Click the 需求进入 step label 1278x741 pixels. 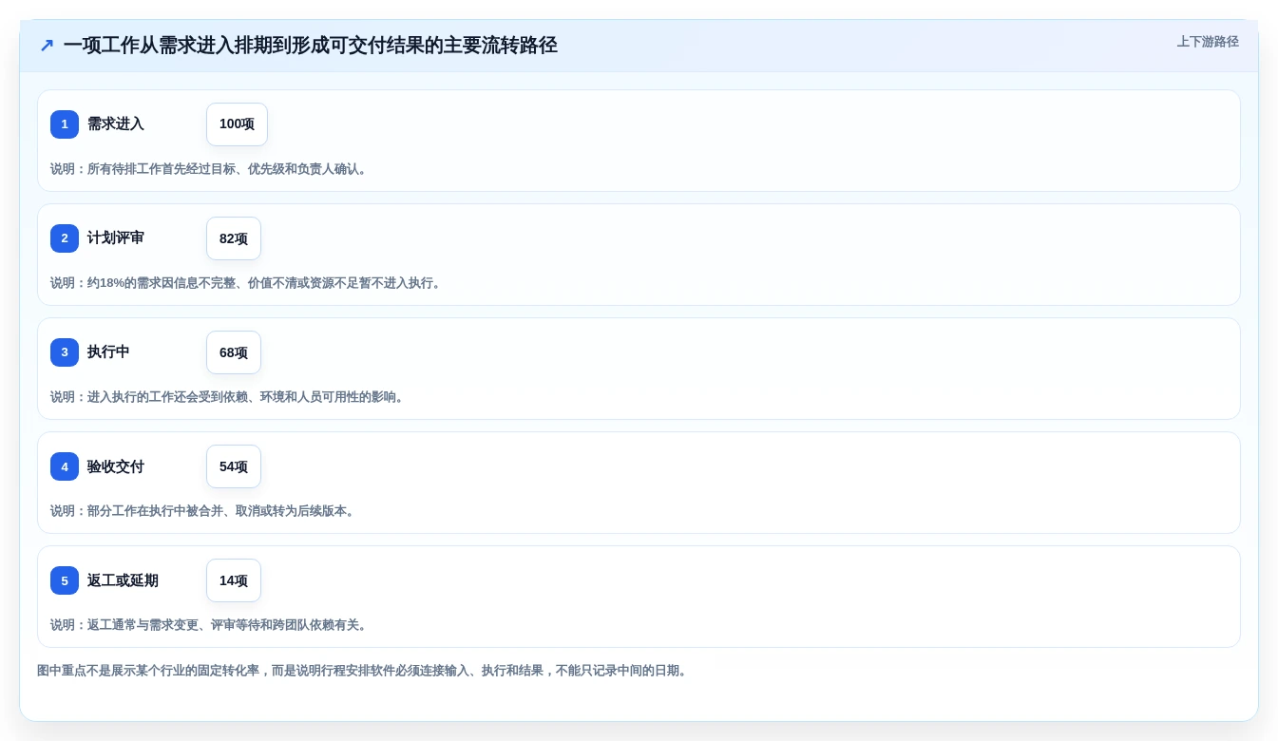(x=116, y=124)
